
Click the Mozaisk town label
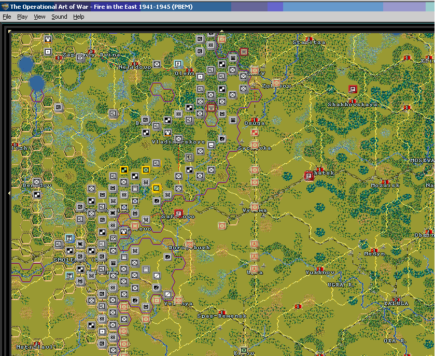[x=385, y=185]
